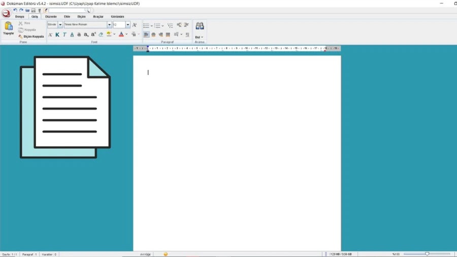Open the bullet list style dropdown
Viewport: 457px width, 257px height.
(x=151, y=26)
